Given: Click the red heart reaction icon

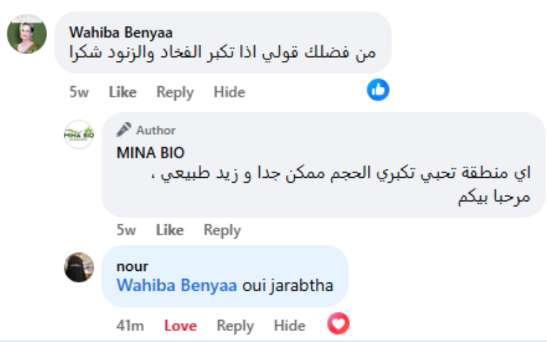Looking at the screenshot, I should [338, 323].
